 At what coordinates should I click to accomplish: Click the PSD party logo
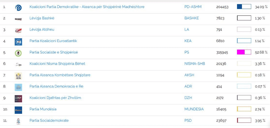(18, 121)
